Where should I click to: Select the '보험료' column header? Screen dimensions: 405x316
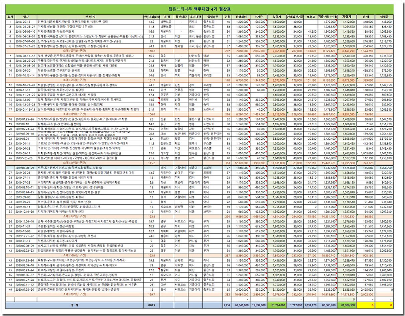(310, 17)
